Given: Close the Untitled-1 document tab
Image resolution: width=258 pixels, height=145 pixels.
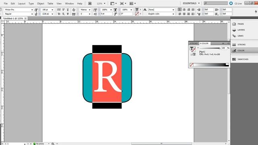Looking at the screenshot, I should click(25, 19).
